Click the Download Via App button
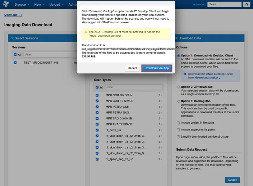This screenshot has width=253, height=186. 156,68
